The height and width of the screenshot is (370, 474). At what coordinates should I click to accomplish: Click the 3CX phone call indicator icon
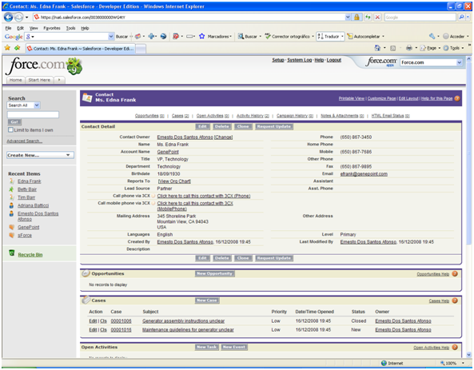tap(153, 196)
